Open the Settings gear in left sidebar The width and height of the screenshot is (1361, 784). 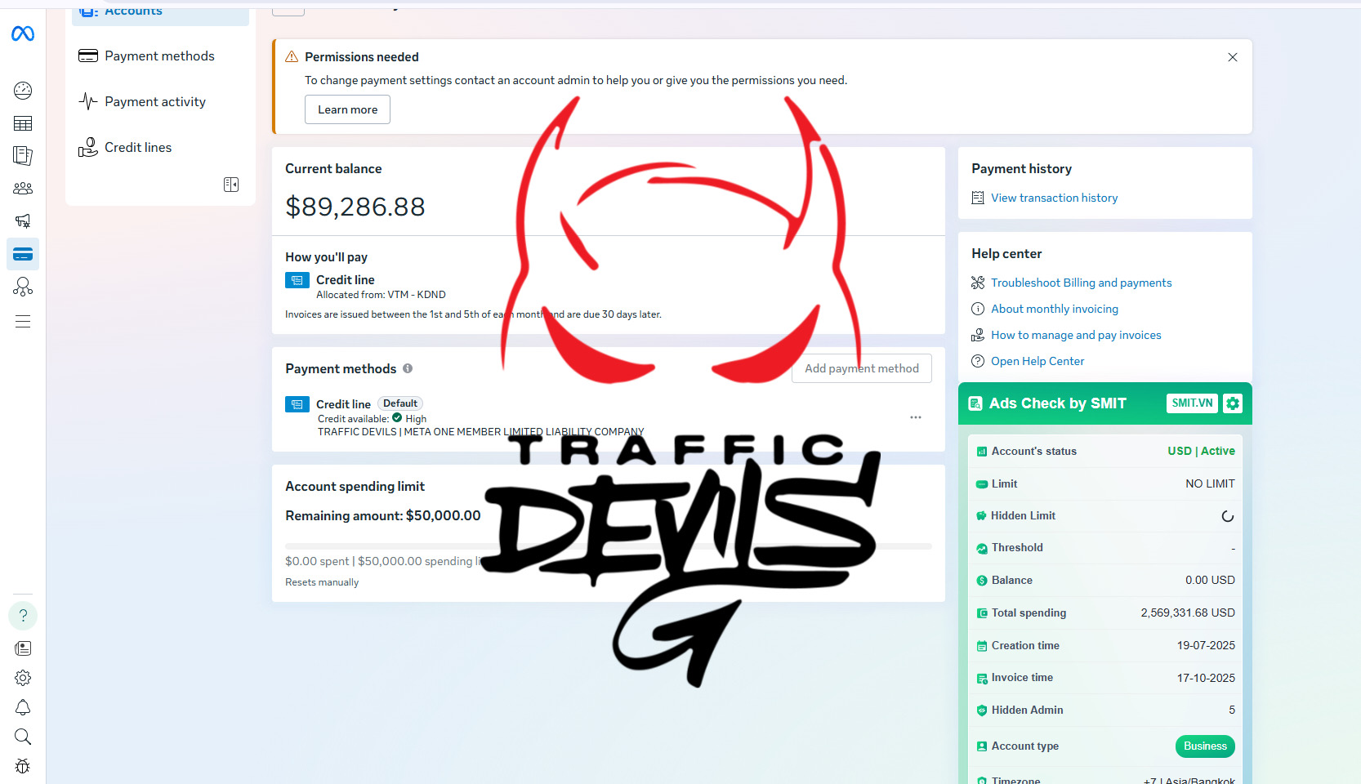(x=23, y=678)
